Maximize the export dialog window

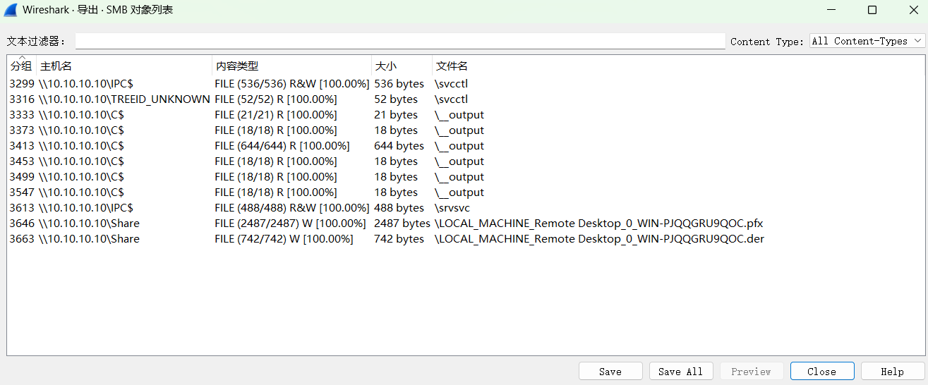coord(872,10)
